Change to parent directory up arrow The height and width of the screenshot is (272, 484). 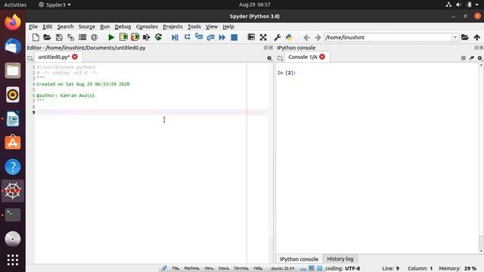[x=477, y=37]
